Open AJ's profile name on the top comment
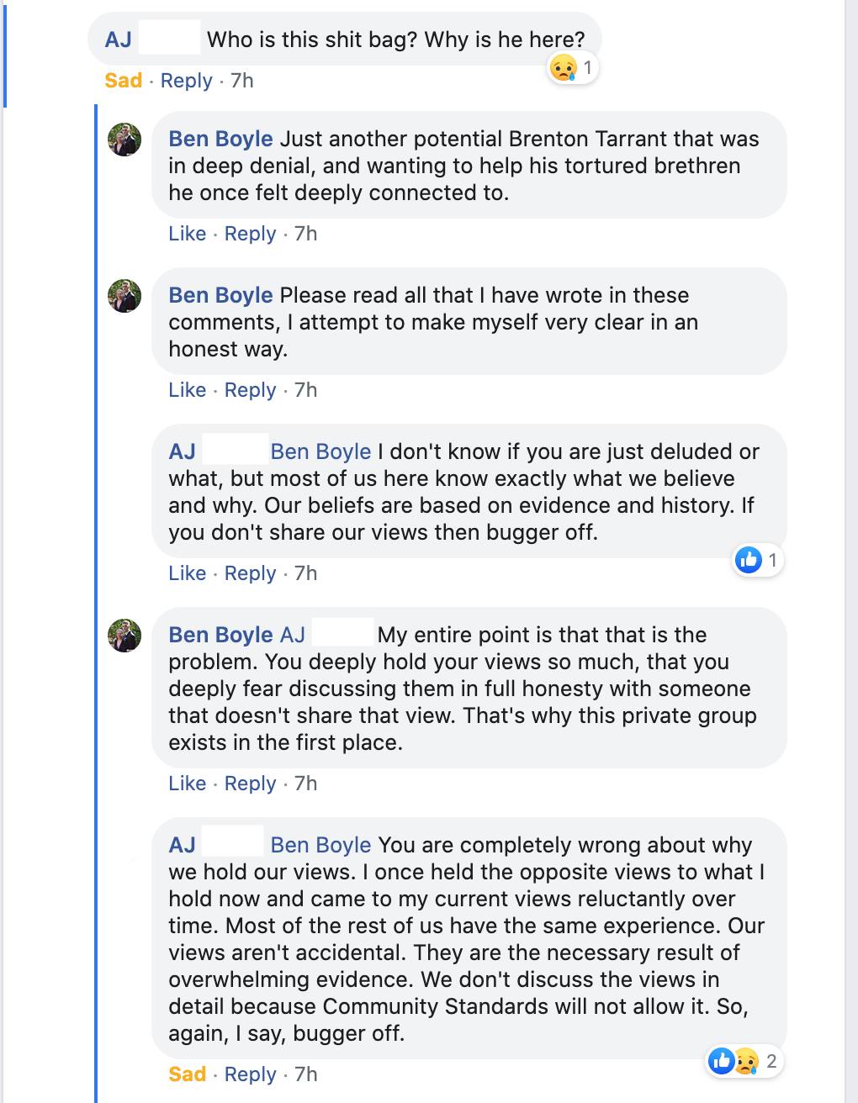This screenshot has width=858, height=1103. tap(119, 40)
